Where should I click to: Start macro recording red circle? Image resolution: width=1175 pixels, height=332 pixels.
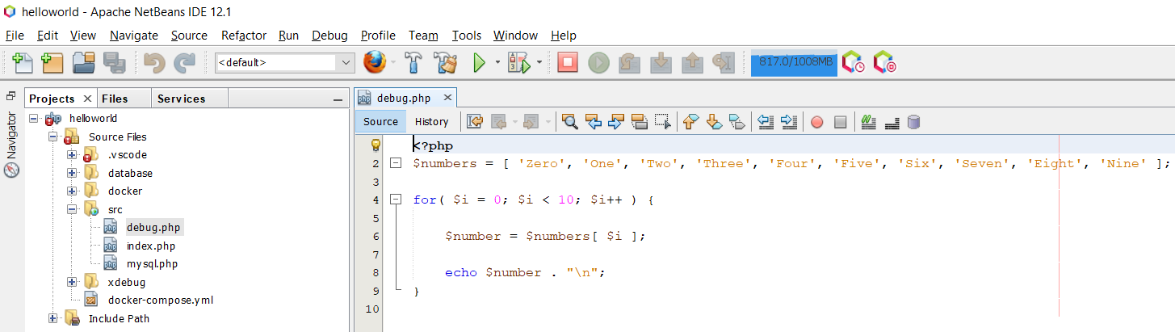(817, 122)
